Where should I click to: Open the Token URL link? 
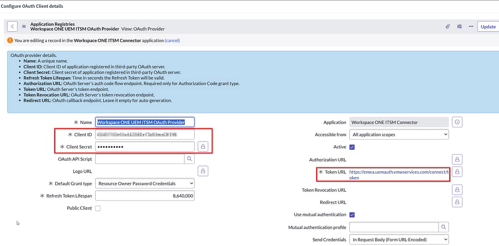[399, 175]
